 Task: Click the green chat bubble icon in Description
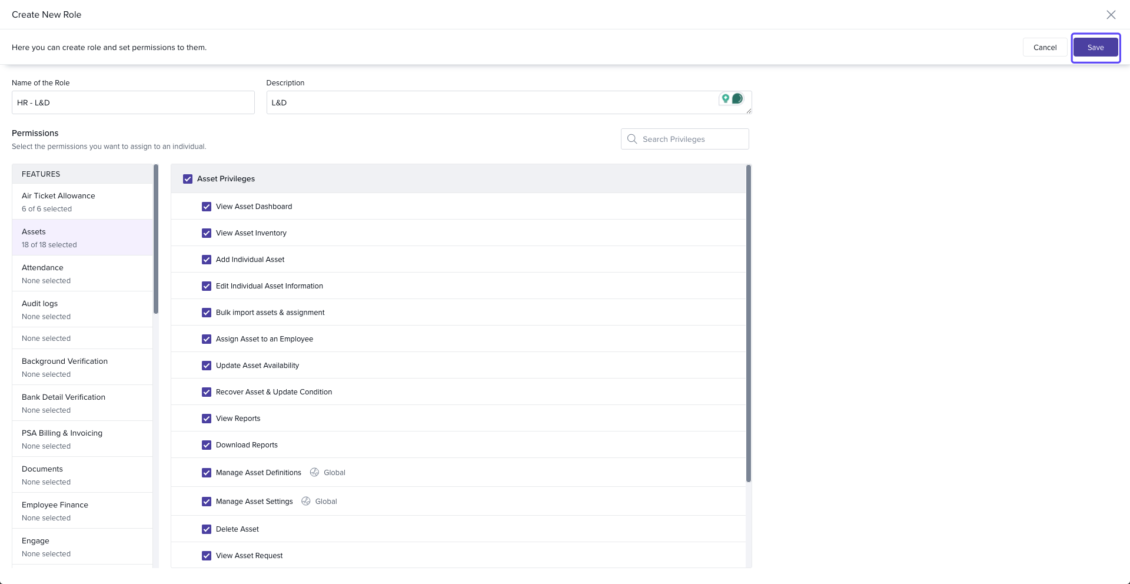737,98
